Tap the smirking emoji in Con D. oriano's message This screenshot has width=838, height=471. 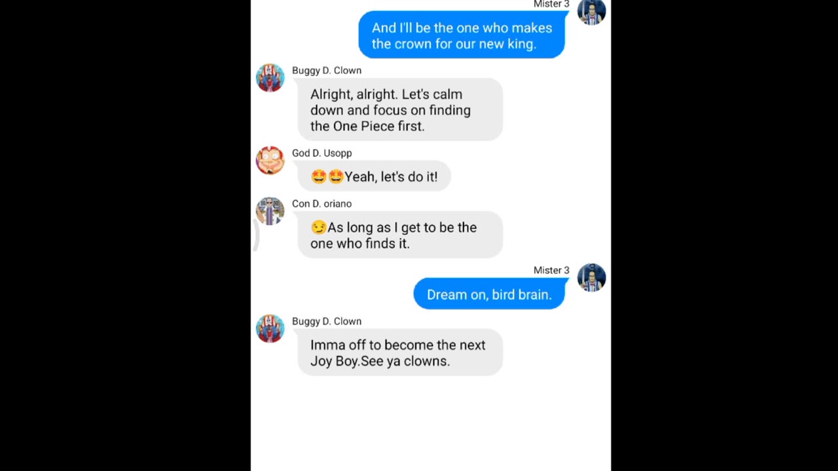click(x=318, y=228)
